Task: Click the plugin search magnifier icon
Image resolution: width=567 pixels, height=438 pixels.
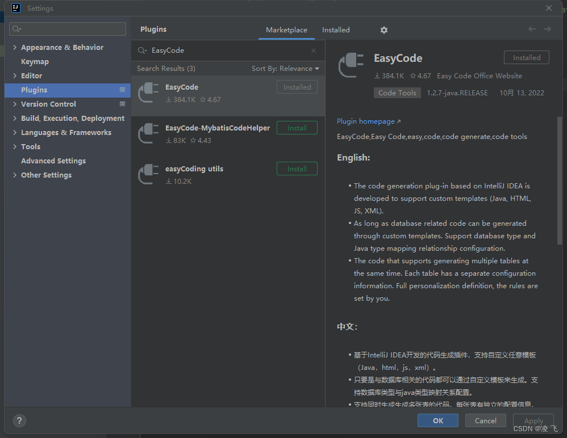Action: point(142,50)
